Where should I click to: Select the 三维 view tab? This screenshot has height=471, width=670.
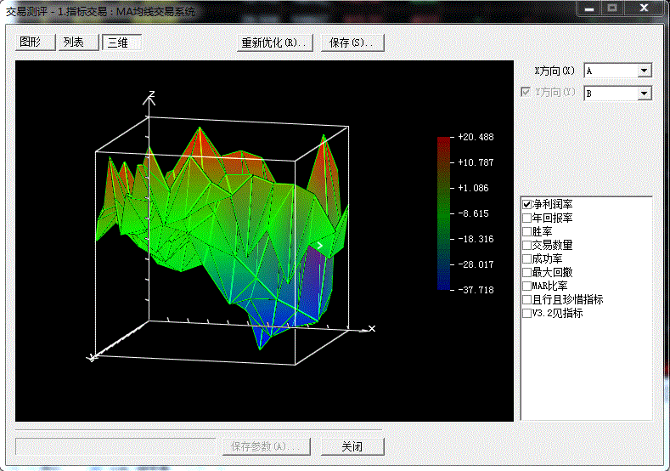coord(121,43)
